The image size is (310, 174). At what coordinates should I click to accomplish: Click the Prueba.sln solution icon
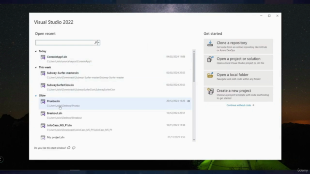(43, 101)
